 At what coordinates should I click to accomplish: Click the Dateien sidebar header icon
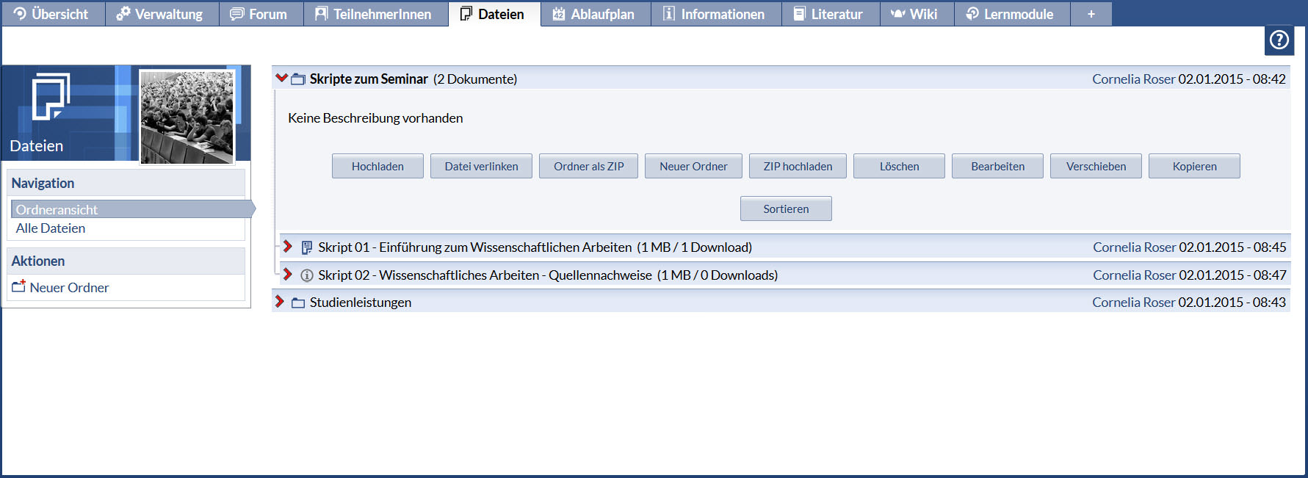50,96
